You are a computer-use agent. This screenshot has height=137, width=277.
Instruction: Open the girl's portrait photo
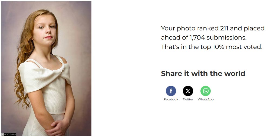tap(46, 69)
